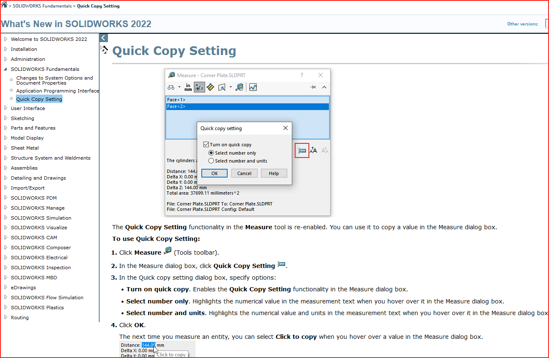Collapse the SOLIDWORKS Fundamentals tree node
Image resolution: width=549 pixels, height=358 pixels.
(x=5, y=69)
